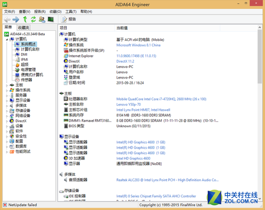Click the Back navigation arrow

point(7,19)
